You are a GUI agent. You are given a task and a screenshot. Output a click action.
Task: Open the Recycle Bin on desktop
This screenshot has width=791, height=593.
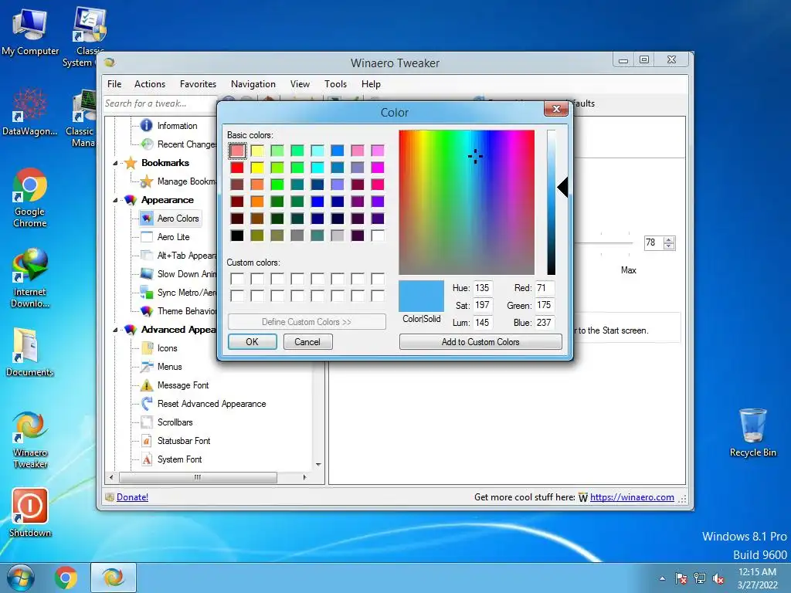(752, 432)
